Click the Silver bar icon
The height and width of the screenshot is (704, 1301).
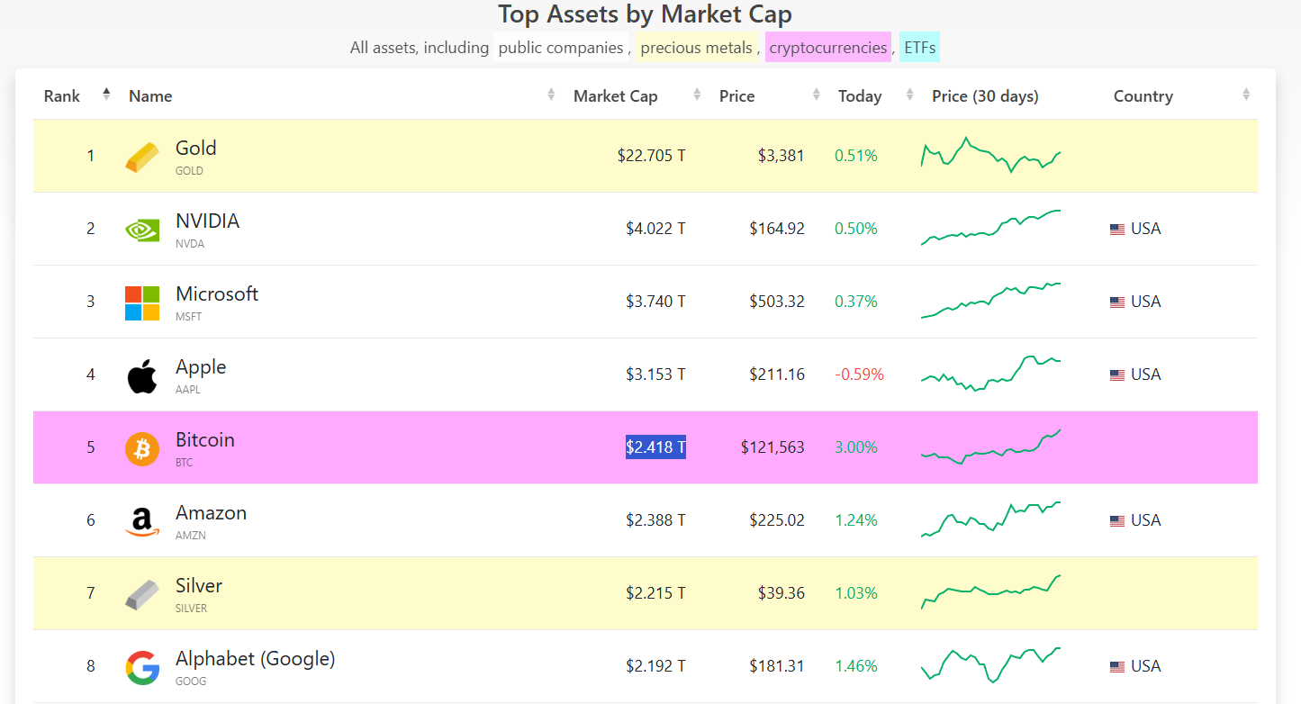point(142,595)
